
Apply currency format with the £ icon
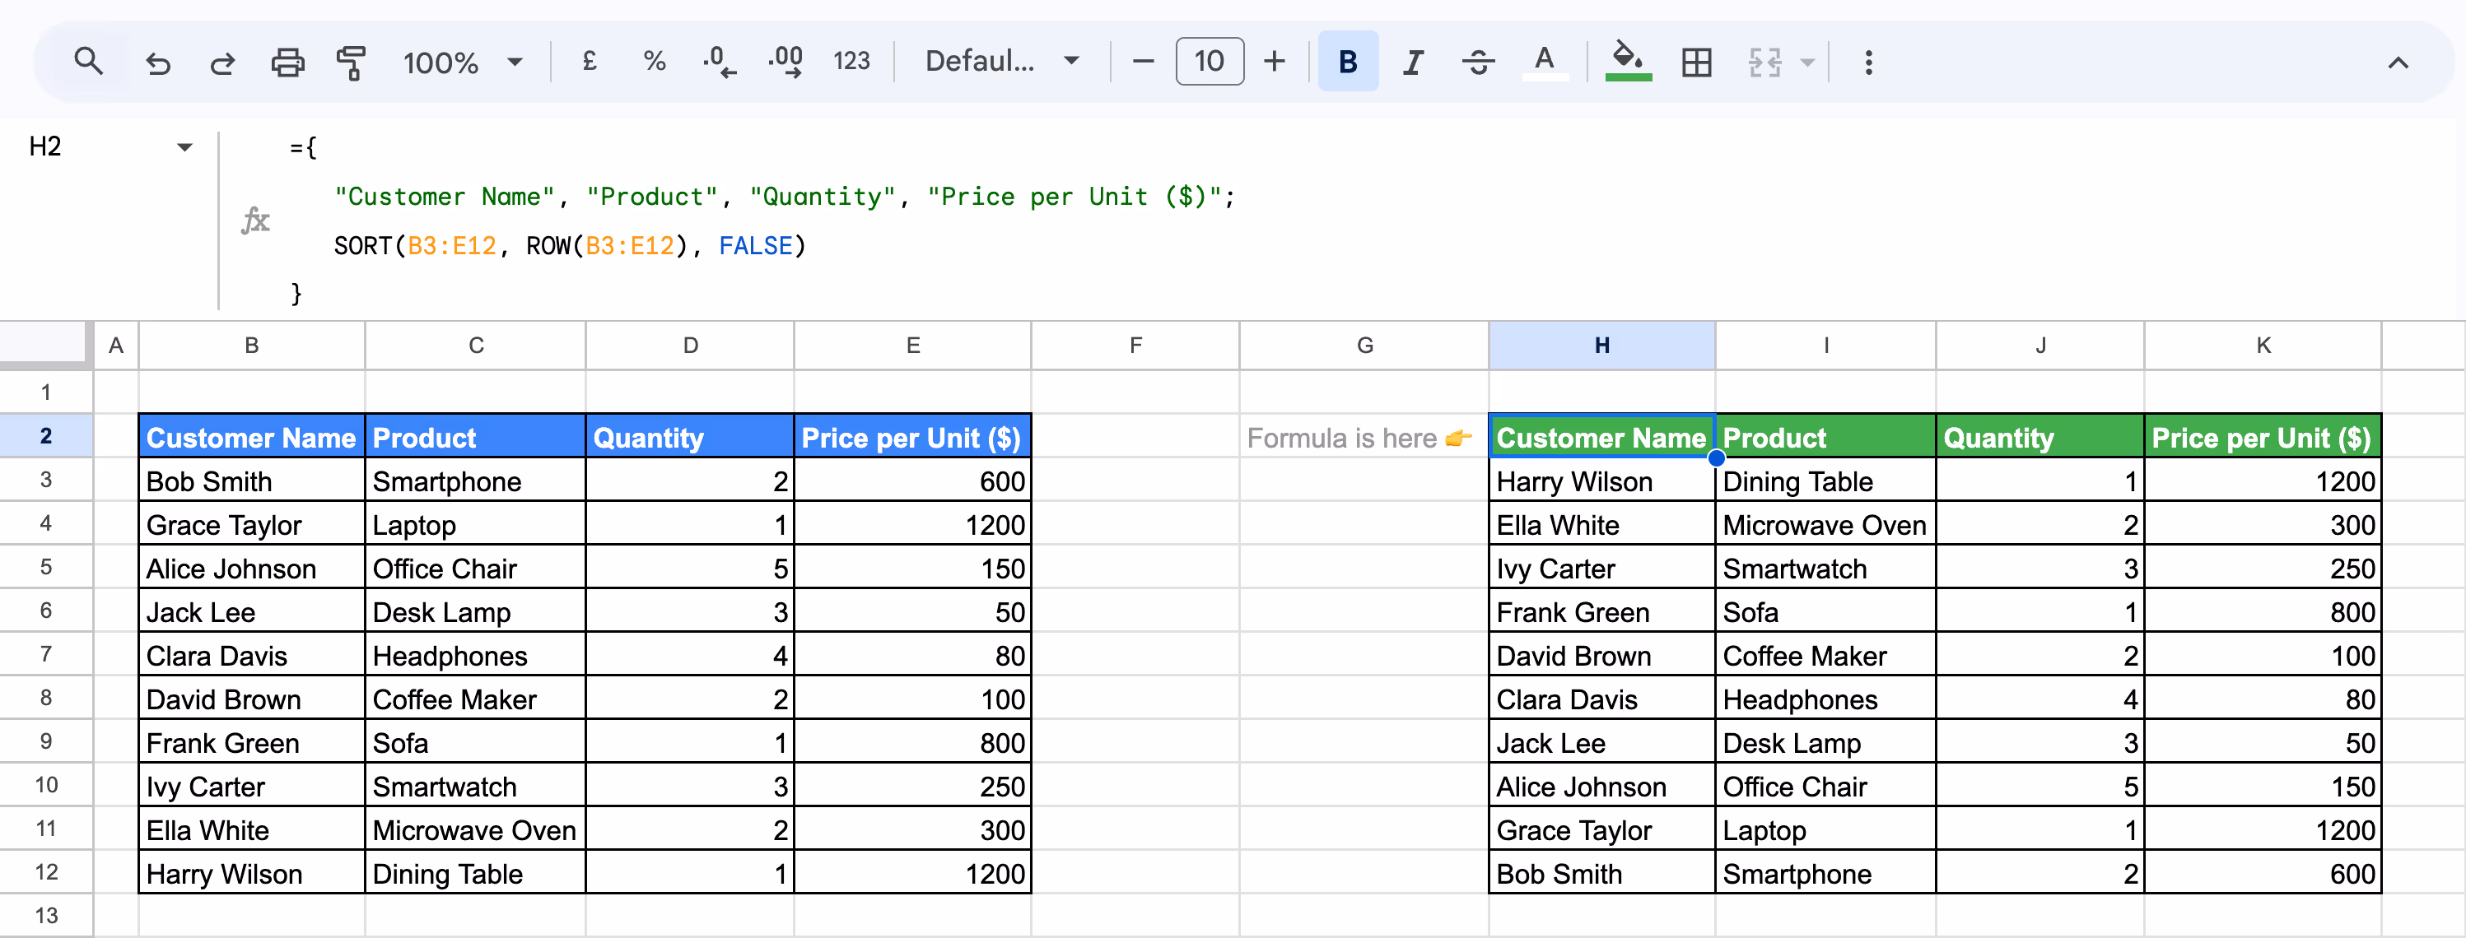pos(589,61)
